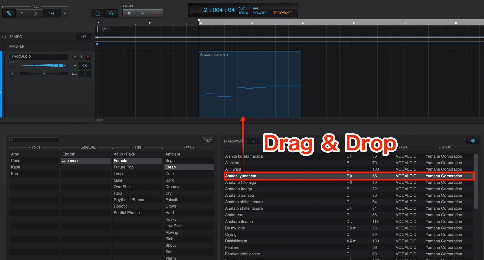Click the playhead marker at bar 3

click(x=199, y=21)
